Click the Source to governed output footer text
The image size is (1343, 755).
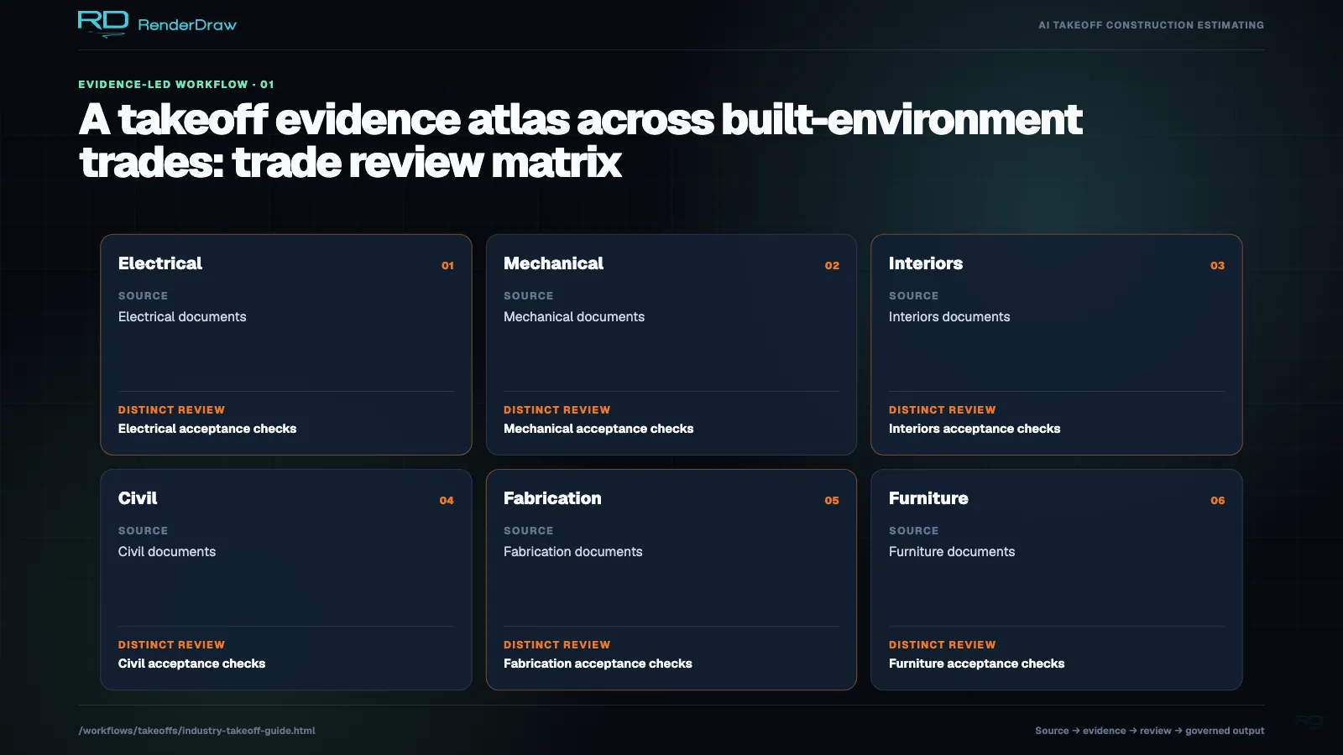tap(1149, 731)
